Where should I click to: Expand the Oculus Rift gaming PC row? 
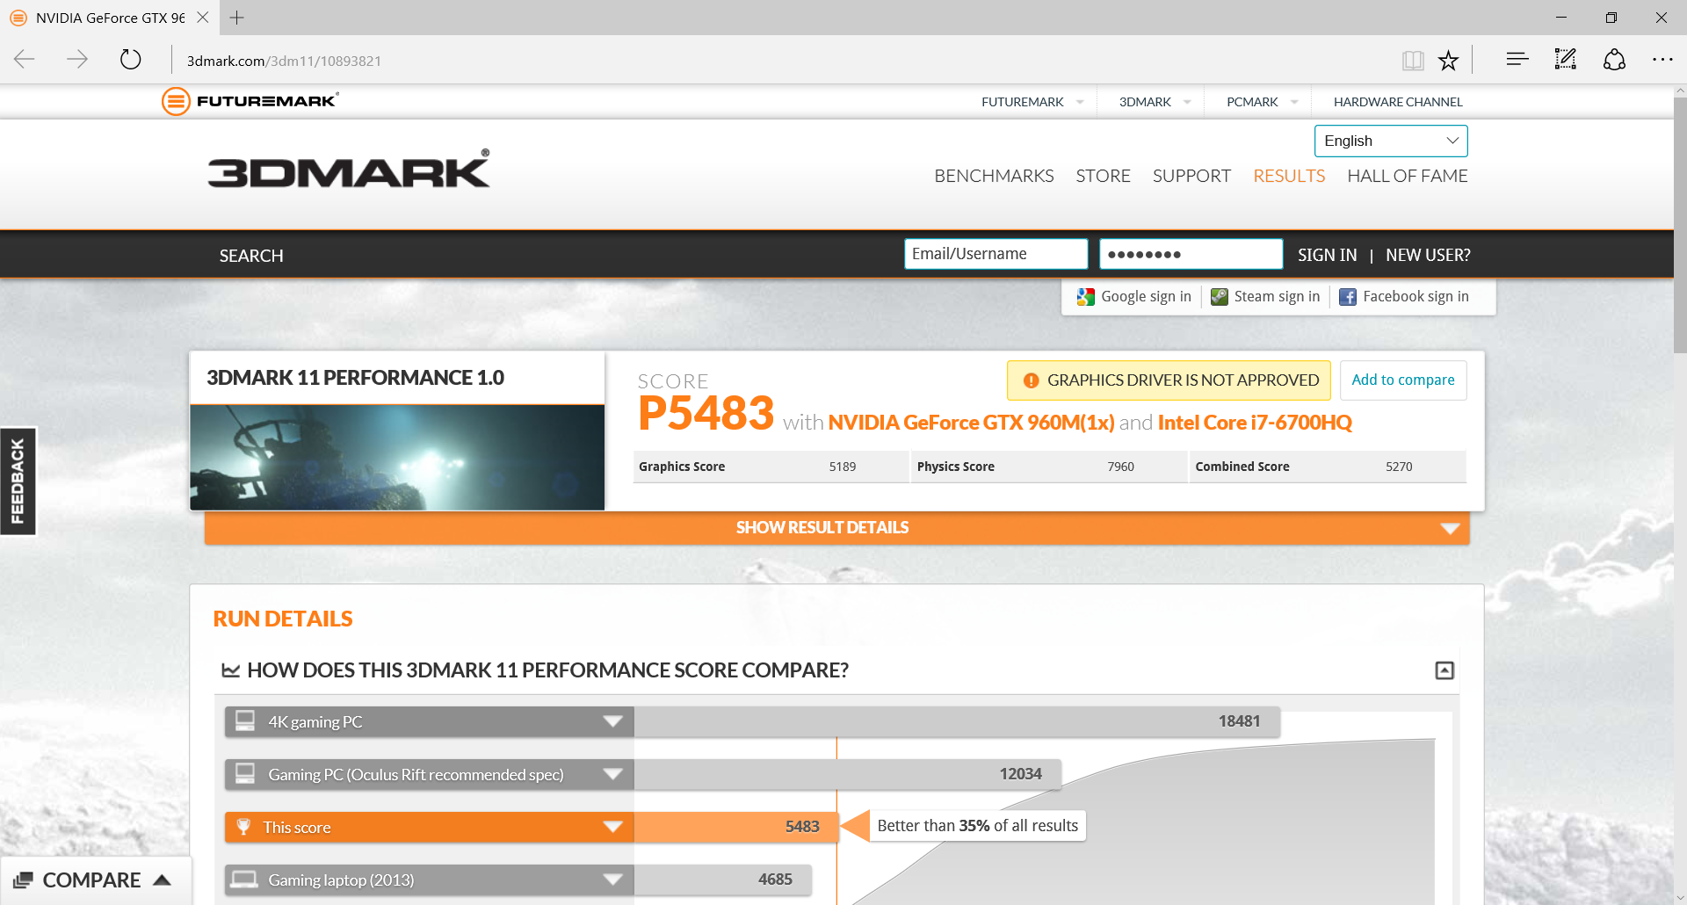pyautogui.click(x=612, y=774)
